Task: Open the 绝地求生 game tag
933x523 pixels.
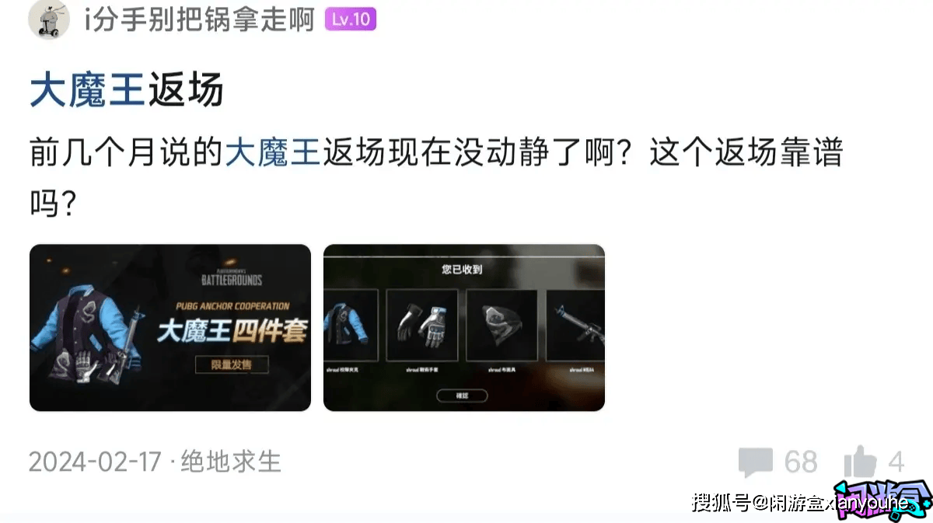Action: click(231, 462)
